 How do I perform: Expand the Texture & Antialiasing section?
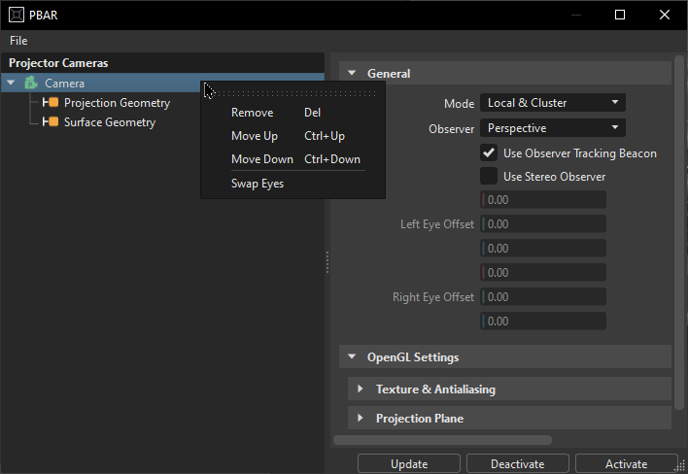(361, 389)
